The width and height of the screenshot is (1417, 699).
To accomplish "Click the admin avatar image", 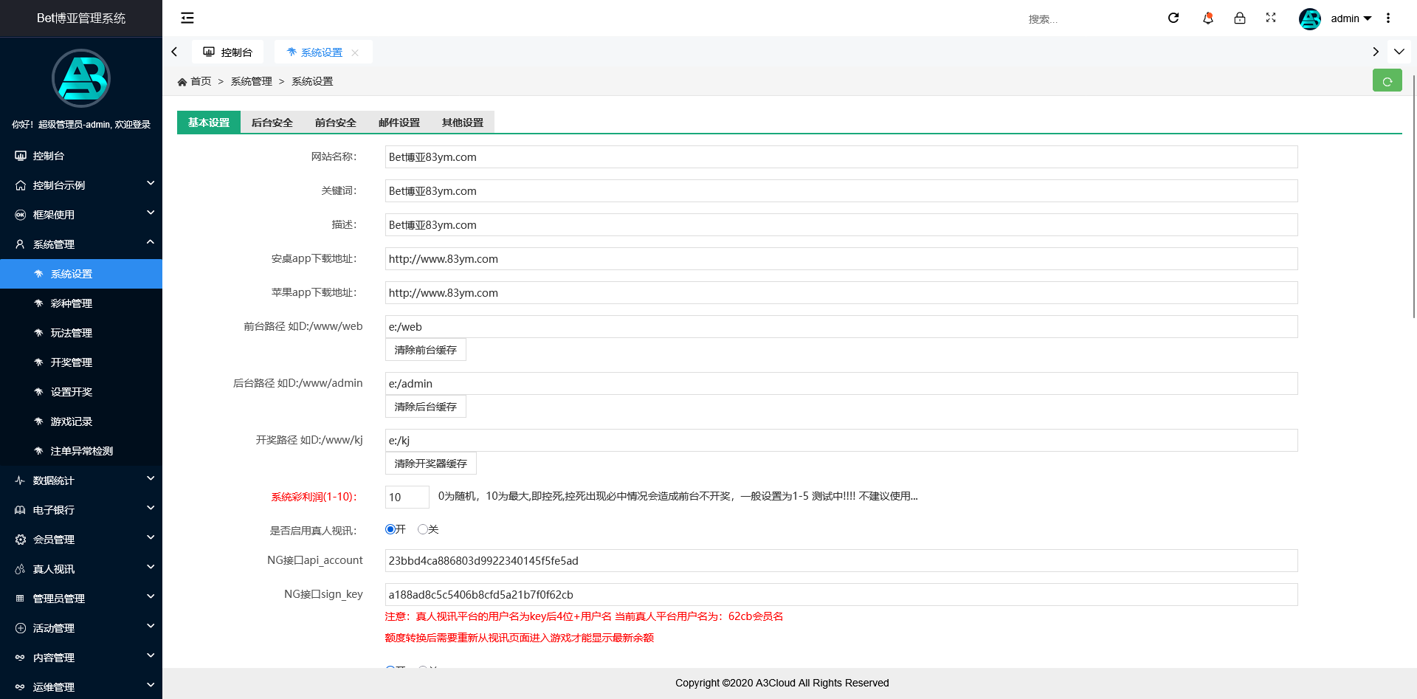I will pos(1310,18).
